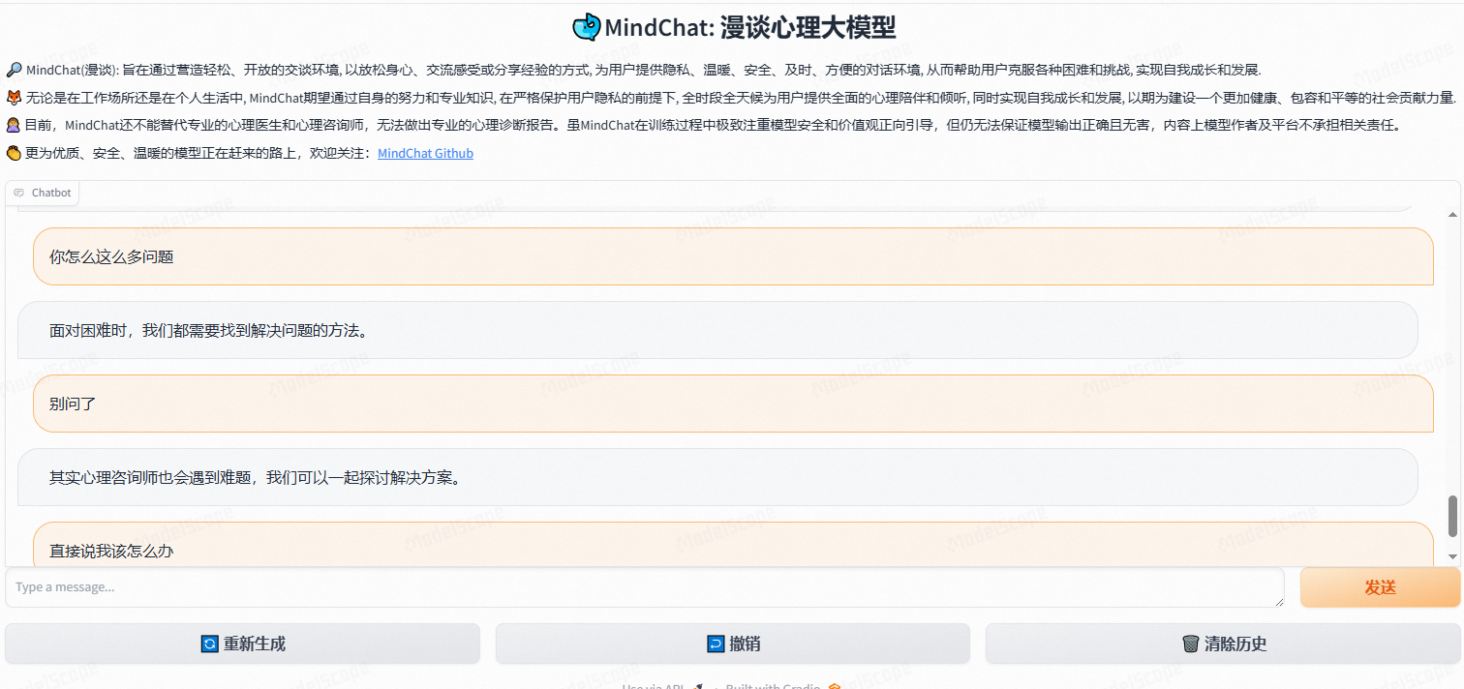
Task: Click the Chatbot label icon
Action: pos(18,193)
